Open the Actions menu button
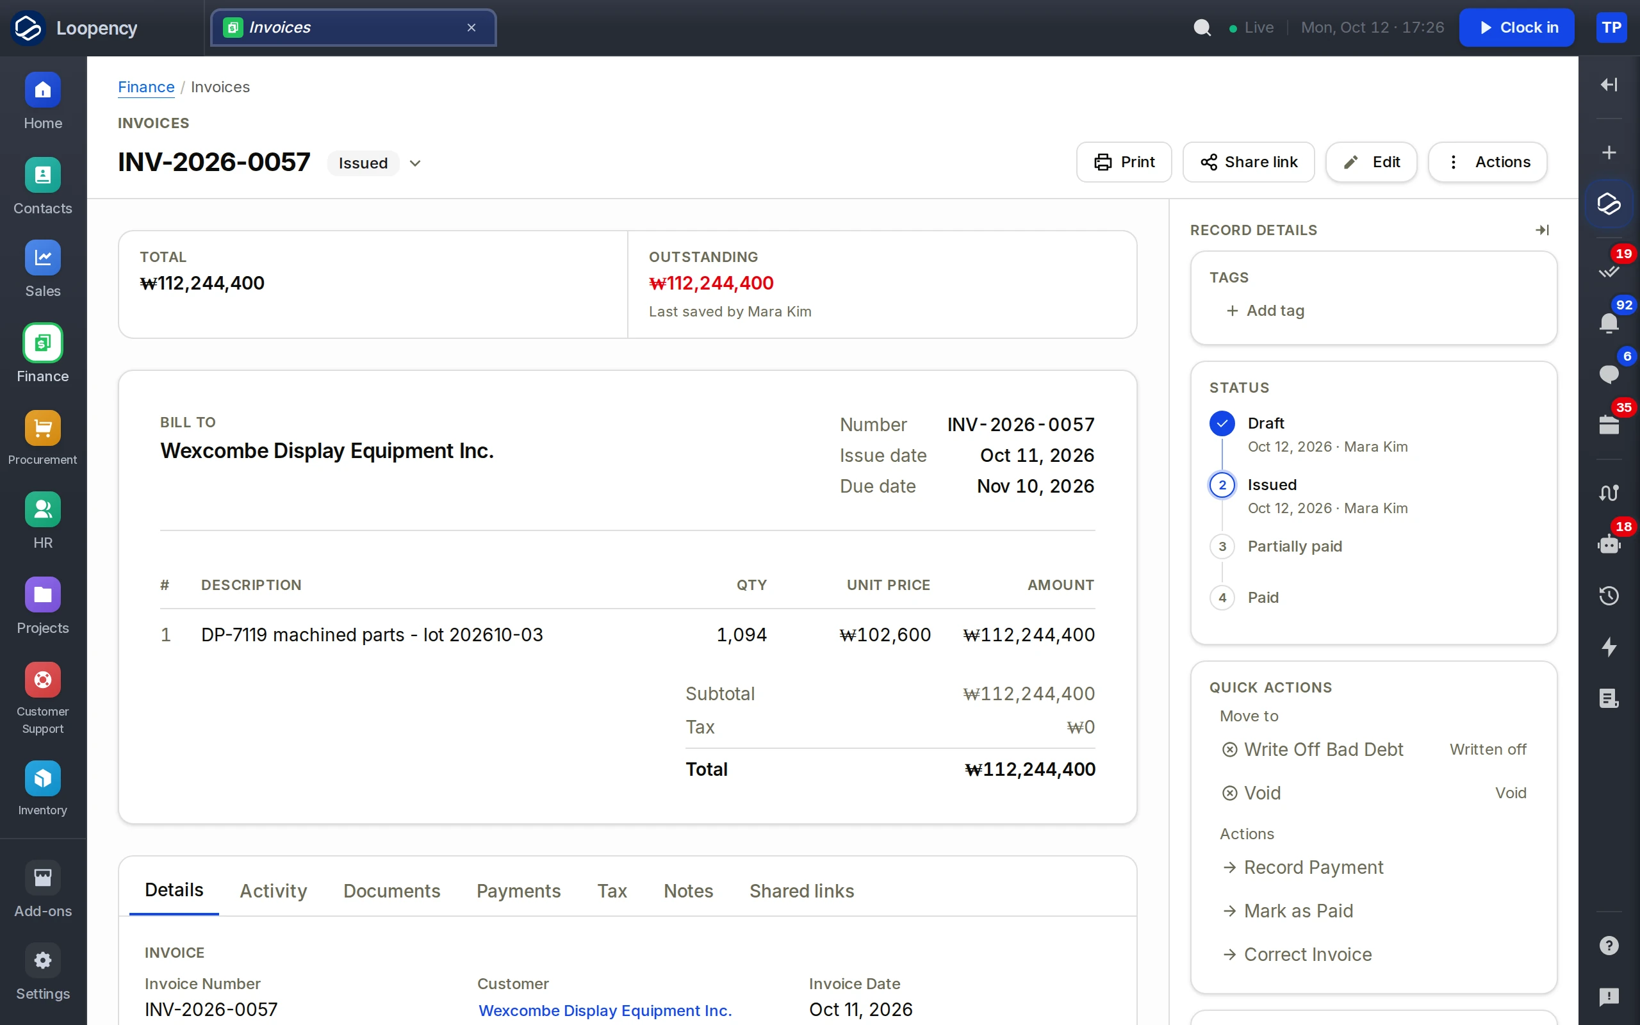Viewport: 1640px width, 1025px height. click(1488, 162)
